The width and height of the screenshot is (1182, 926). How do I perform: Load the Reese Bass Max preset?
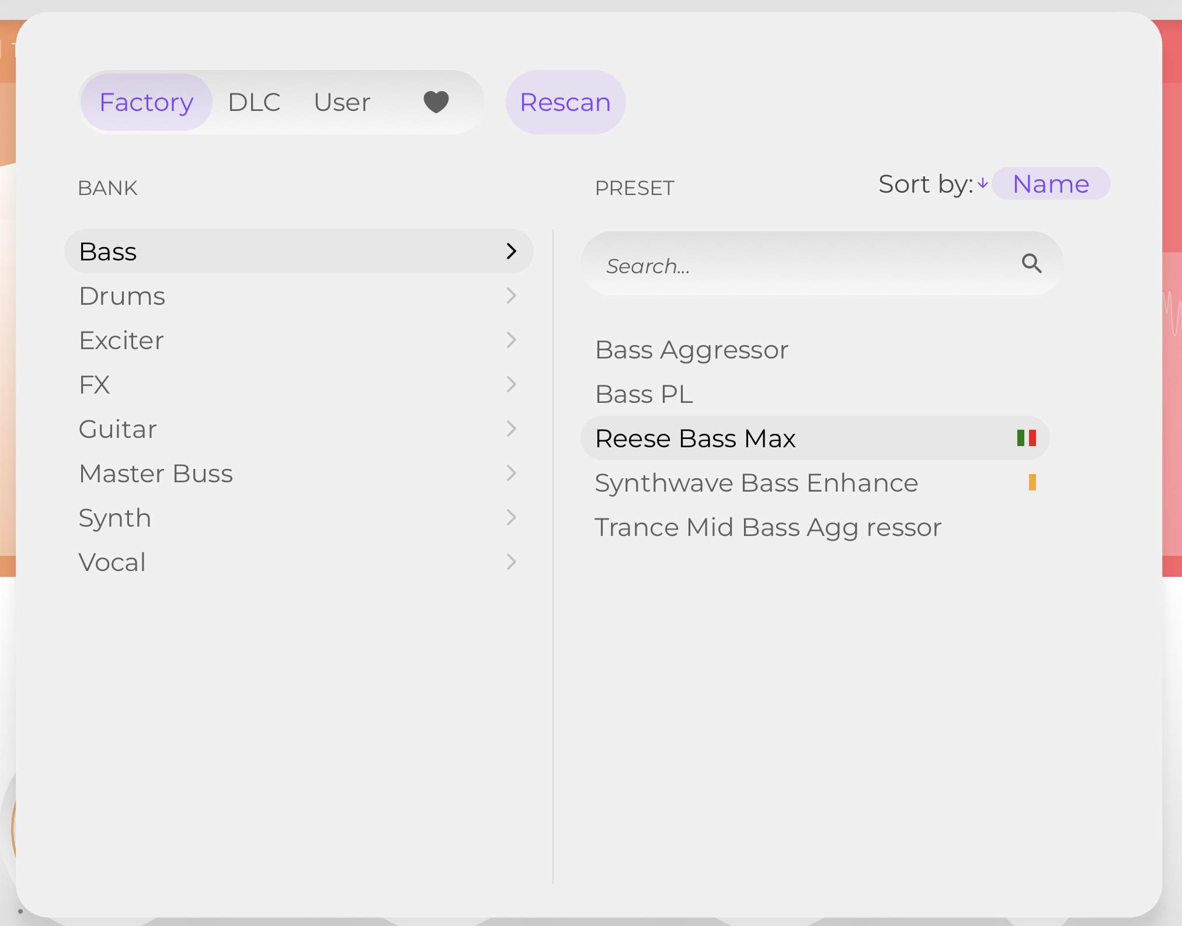[815, 438]
